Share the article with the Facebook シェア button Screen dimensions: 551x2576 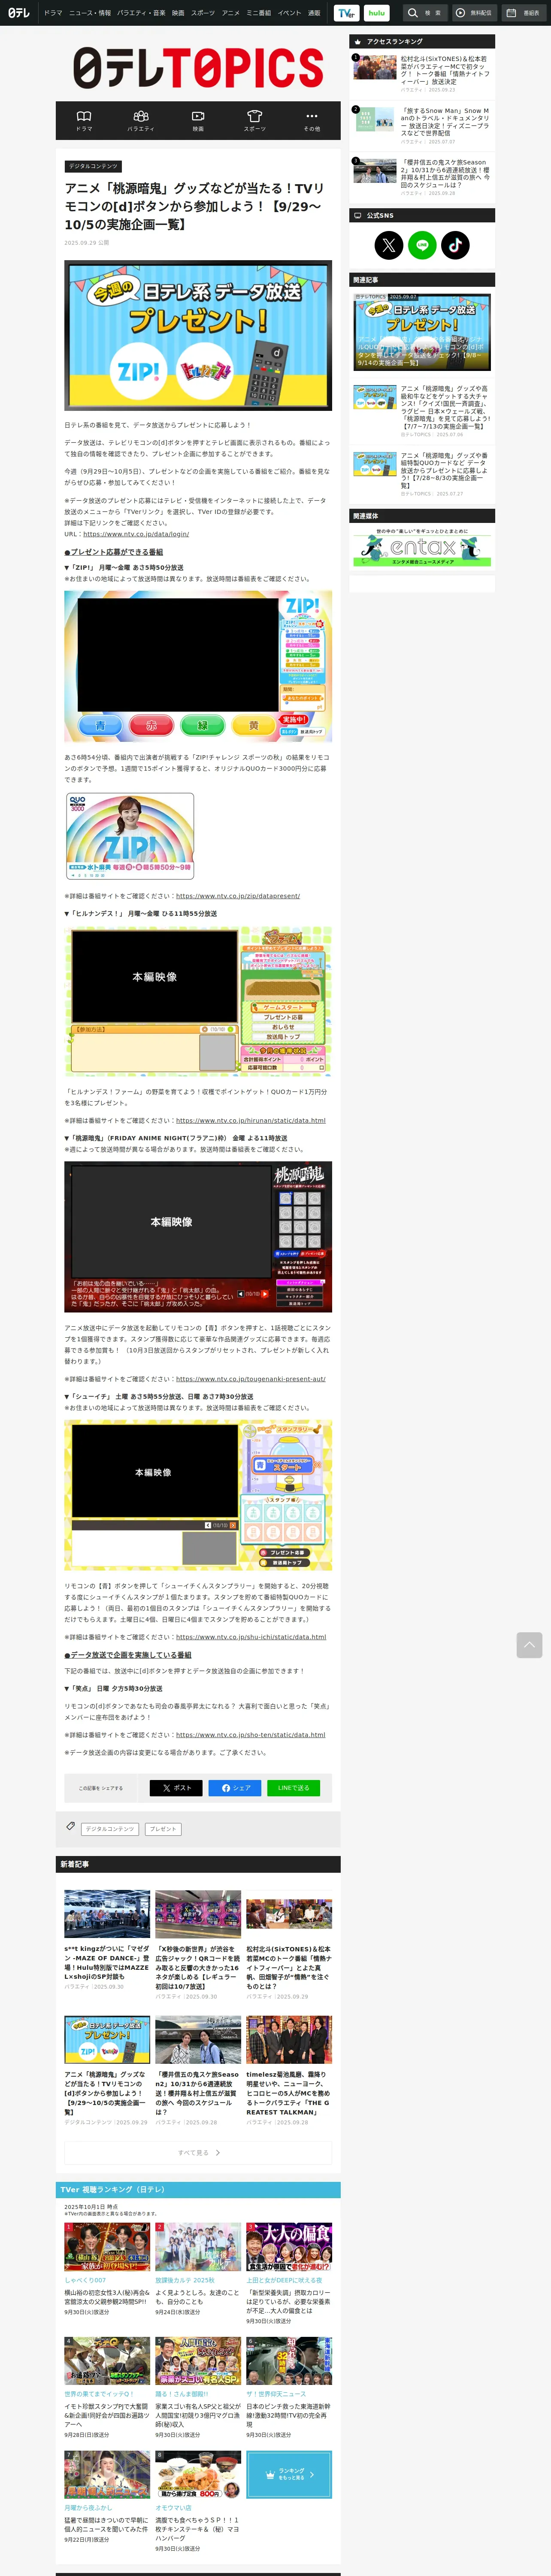pos(235,1788)
